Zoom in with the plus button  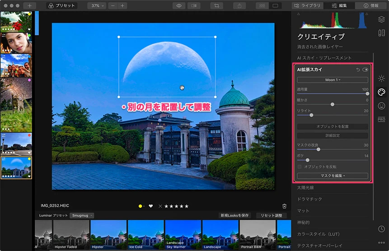pyautogui.click(x=122, y=5)
